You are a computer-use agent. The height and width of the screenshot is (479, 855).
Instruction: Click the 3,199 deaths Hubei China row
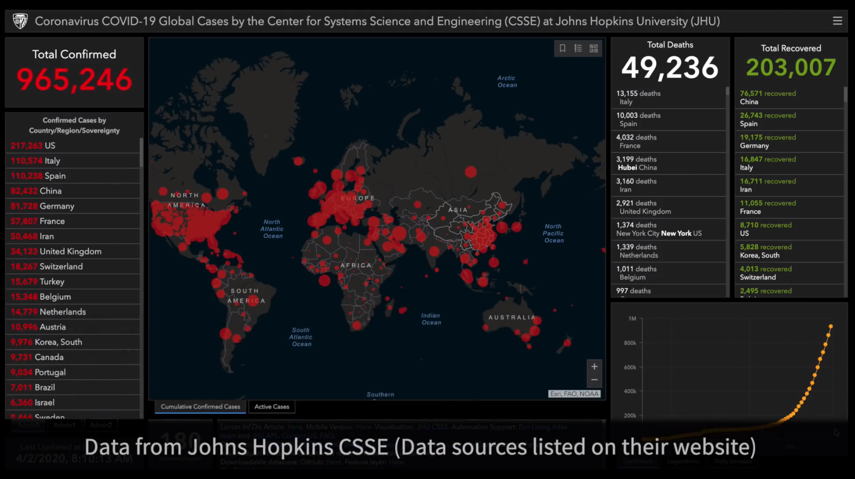[668, 163]
